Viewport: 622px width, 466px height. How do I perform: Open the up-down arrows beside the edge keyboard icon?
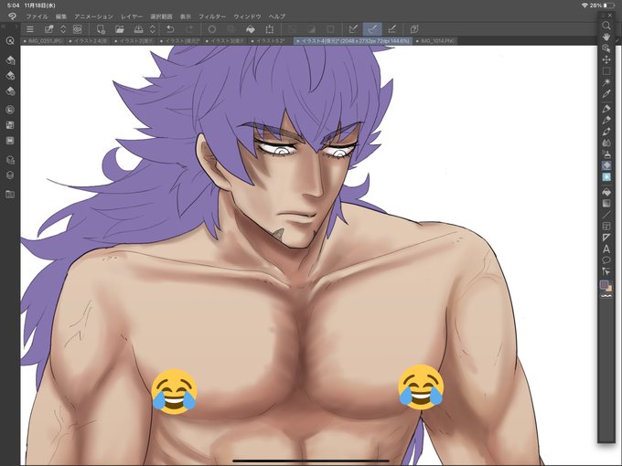tap(63, 29)
